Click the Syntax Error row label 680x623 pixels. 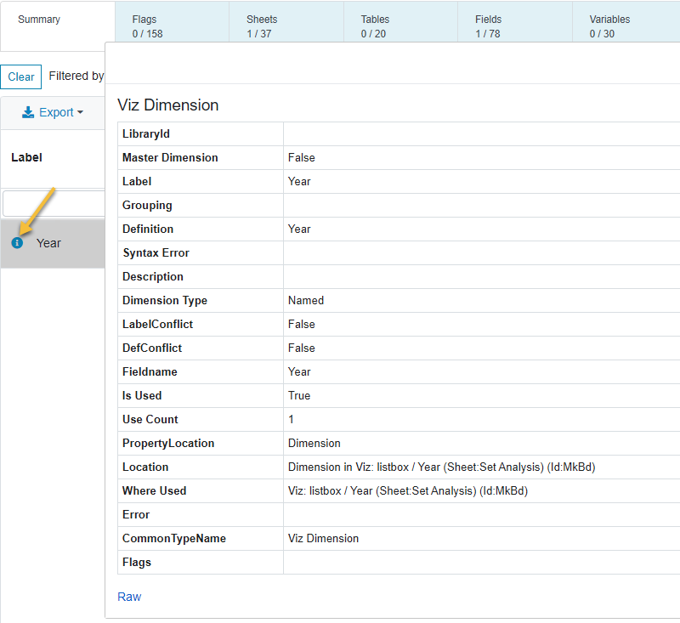pos(156,252)
